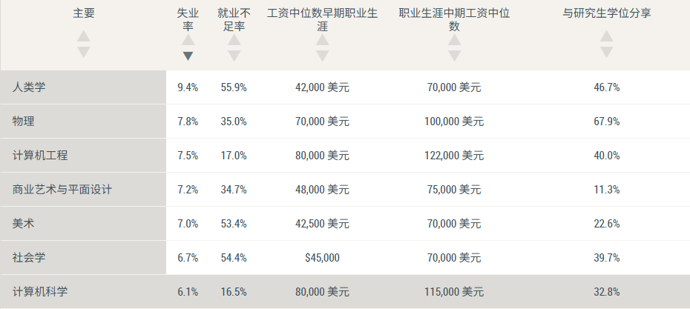Screen dimensions: 690x309
Task: Click ascending sort arrow under 失业率
Action: coord(188,40)
